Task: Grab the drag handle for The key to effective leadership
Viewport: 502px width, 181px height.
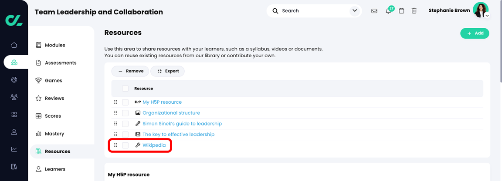Action: [x=115, y=135]
